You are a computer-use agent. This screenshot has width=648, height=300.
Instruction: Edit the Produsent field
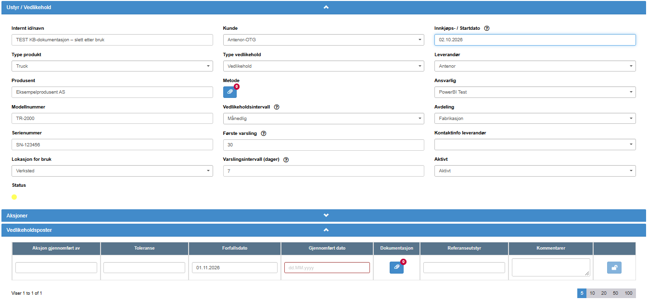[112, 92]
